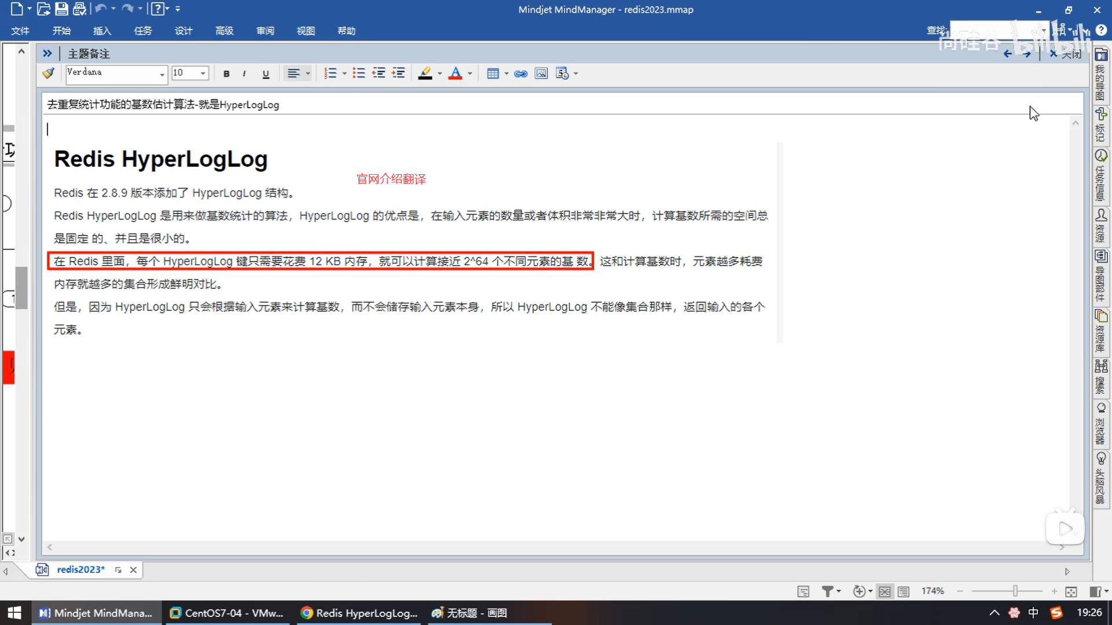This screenshot has width=1112, height=625.
Task: Insert a table into the note
Action: point(493,73)
